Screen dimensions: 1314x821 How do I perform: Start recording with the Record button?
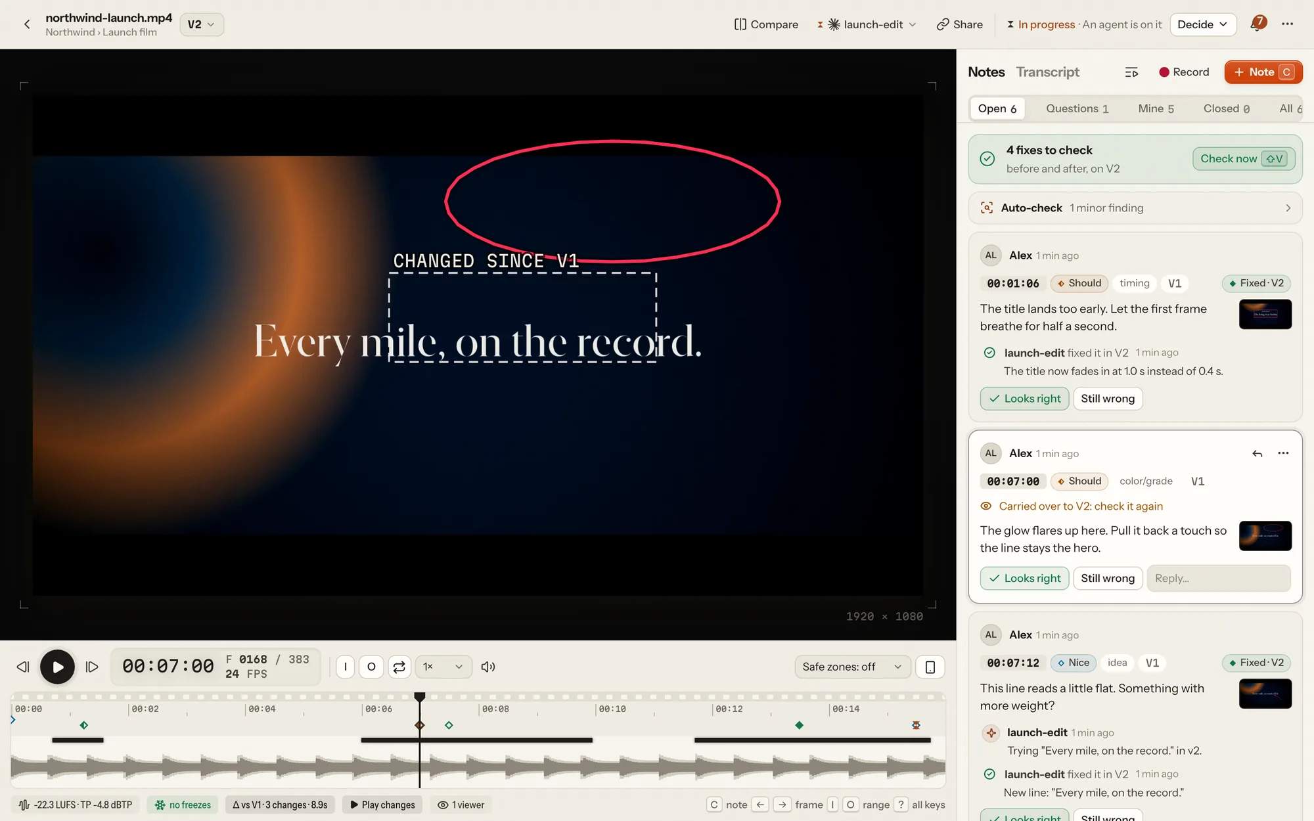(1184, 72)
